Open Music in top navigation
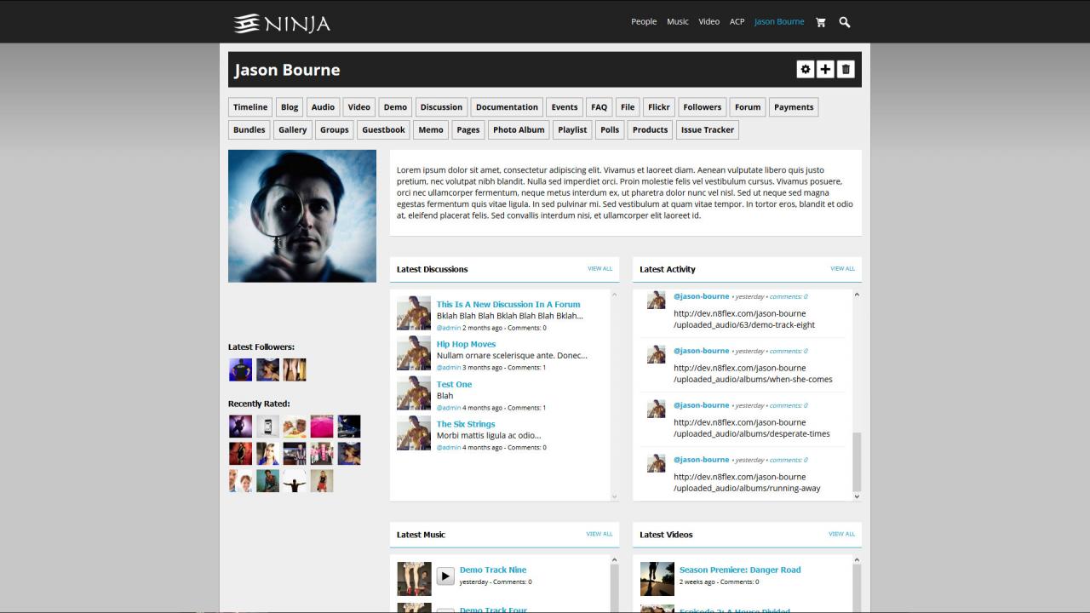This screenshot has width=1090, height=613. pos(678,22)
